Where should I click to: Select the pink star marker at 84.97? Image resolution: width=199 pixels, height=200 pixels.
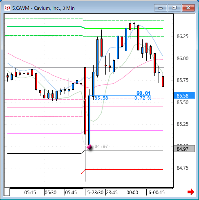click(x=89, y=147)
